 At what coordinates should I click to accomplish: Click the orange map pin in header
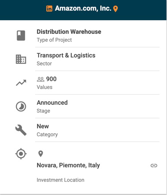[x=116, y=9]
